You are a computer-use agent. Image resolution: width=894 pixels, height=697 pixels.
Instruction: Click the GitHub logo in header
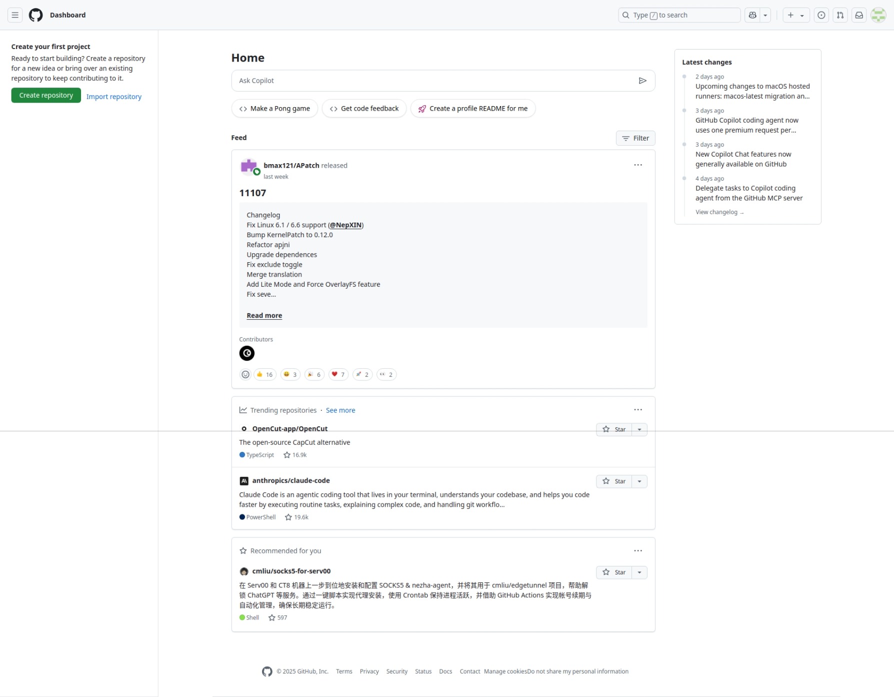click(36, 15)
